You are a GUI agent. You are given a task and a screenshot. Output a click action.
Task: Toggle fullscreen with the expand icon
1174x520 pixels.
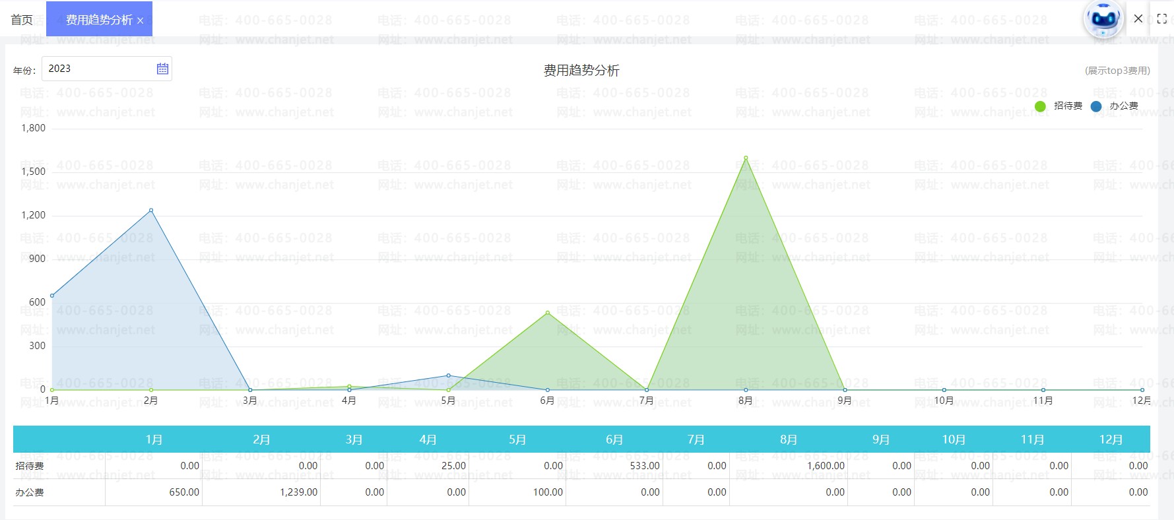click(x=1162, y=19)
